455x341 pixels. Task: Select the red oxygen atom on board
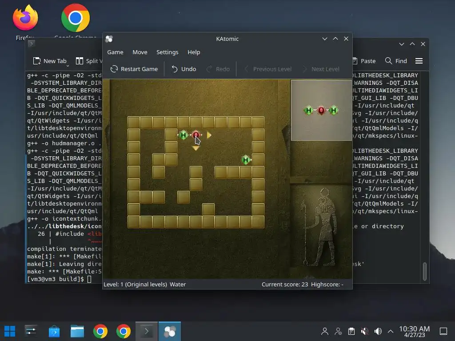(x=196, y=135)
